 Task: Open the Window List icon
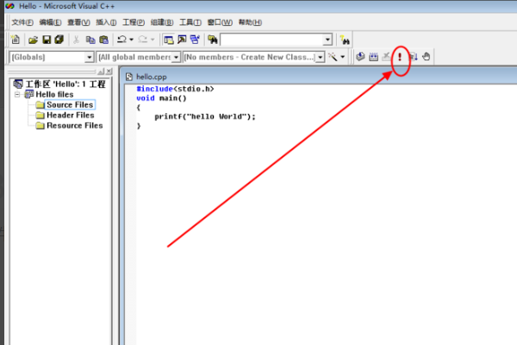tap(196, 40)
